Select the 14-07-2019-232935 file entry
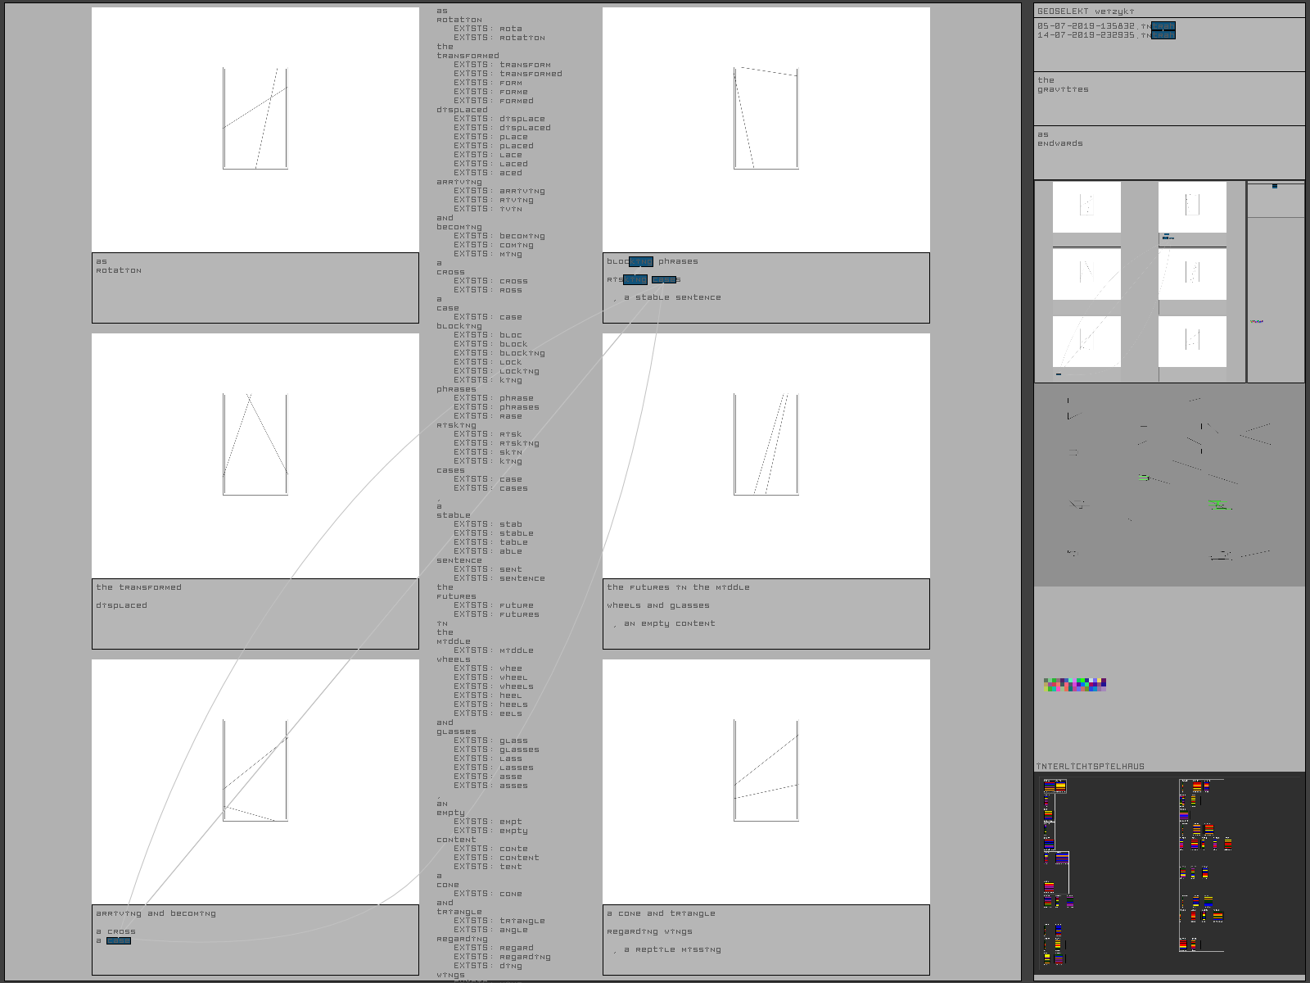 [1089, 35]
